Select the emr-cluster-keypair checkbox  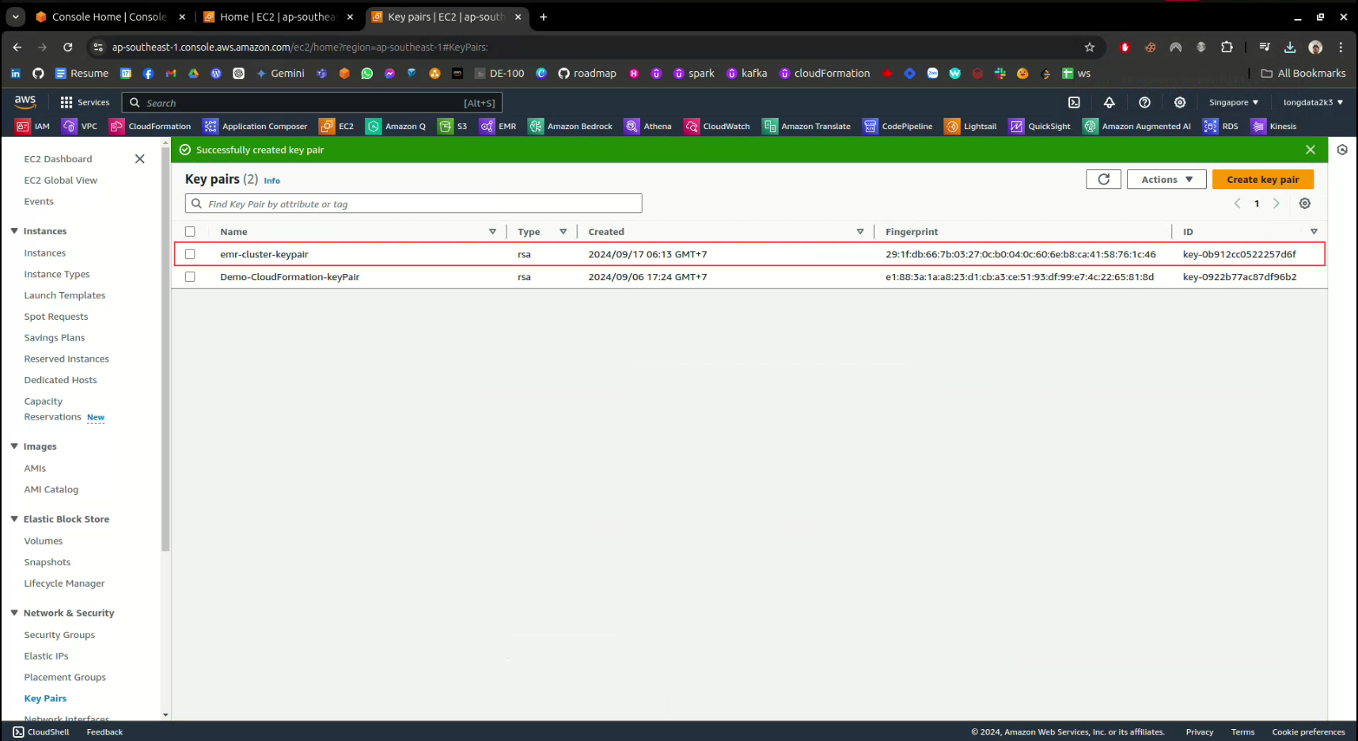190,254
